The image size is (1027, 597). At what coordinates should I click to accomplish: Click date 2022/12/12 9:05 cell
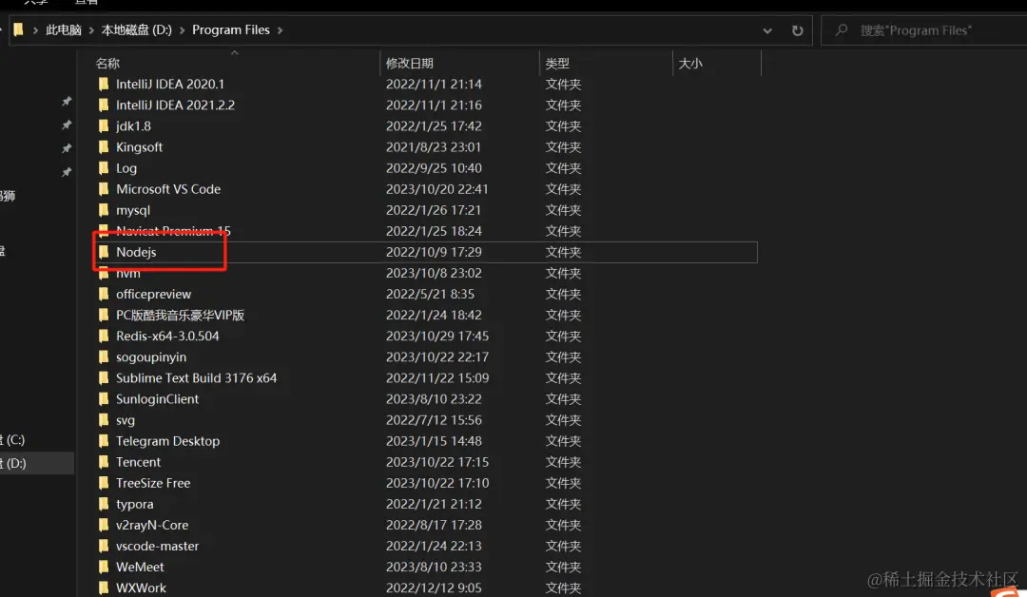click(x=434, y=587)
